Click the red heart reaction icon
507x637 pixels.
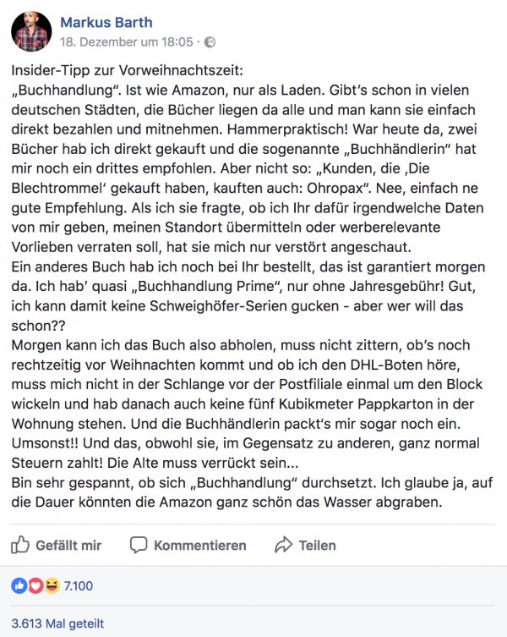tap(35, 585)
